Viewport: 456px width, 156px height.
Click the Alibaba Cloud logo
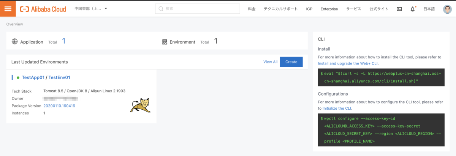[43, 9]
